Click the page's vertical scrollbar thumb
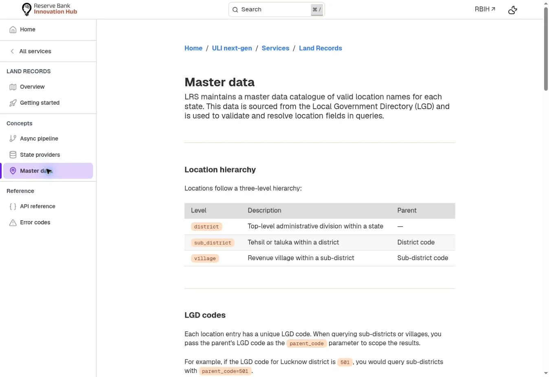 click(x=546, y=49)
